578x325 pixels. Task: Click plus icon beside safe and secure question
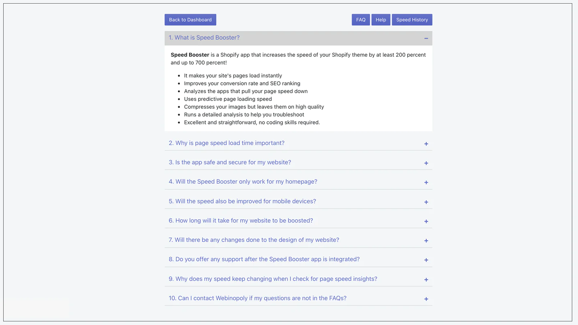(426, 163)
